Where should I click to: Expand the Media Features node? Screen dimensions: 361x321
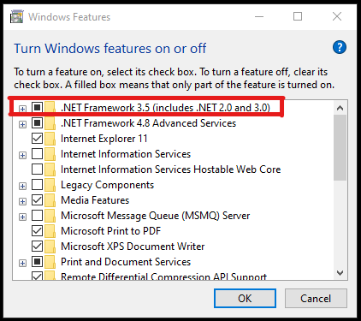(22, 201)
